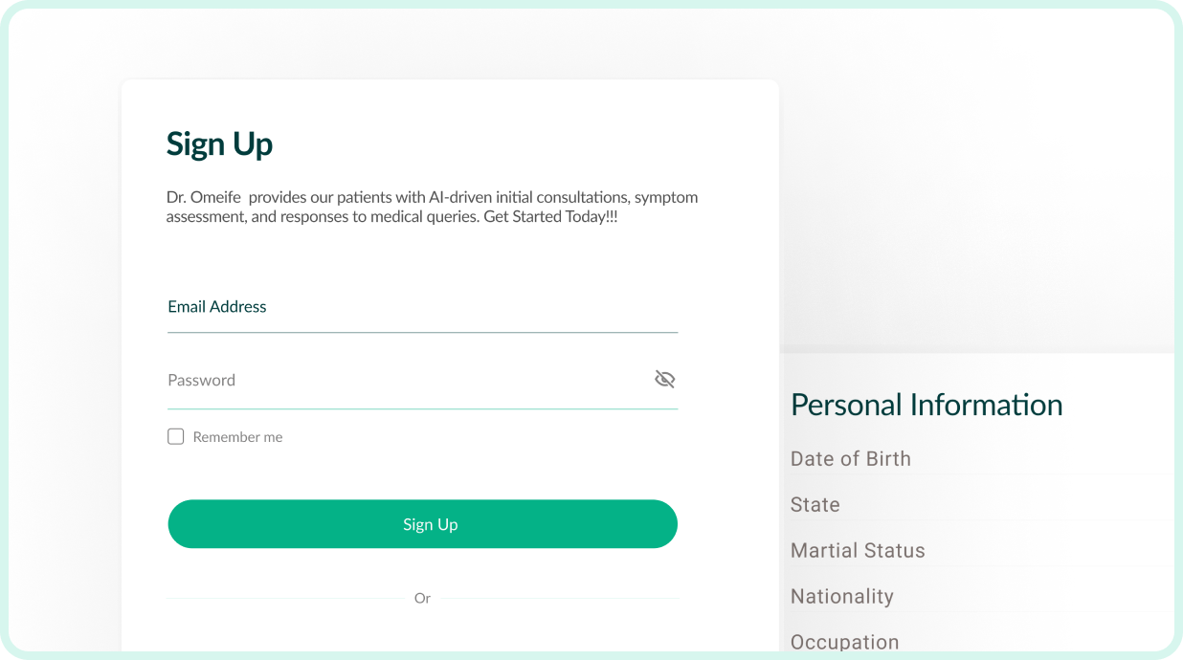
Task: Click into the Password field
Action: [x=402, y=381]
